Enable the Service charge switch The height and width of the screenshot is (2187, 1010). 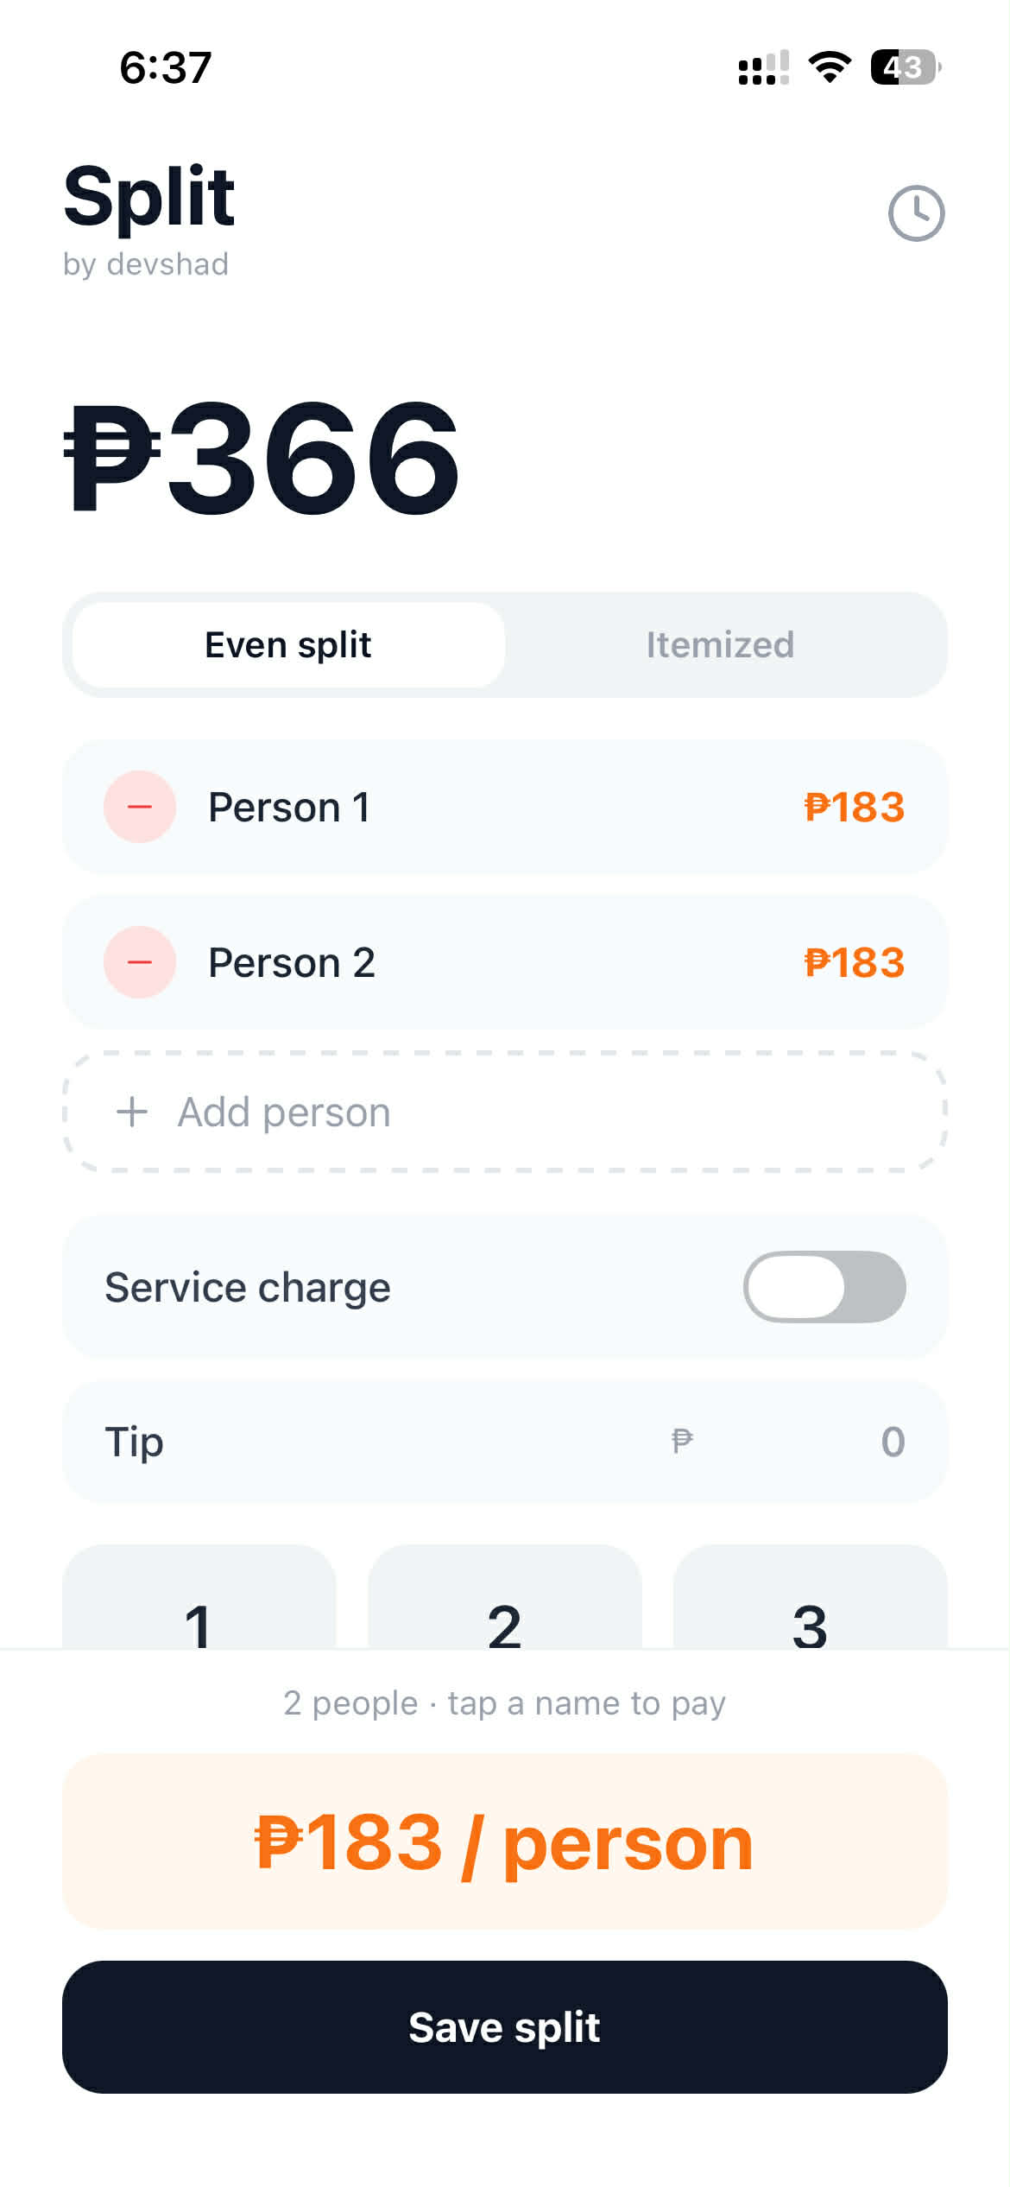(824, 1286)
